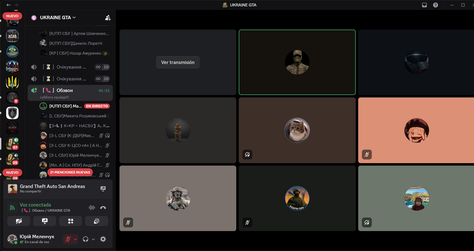Click the No compartir text

click(x=31, y=192)
